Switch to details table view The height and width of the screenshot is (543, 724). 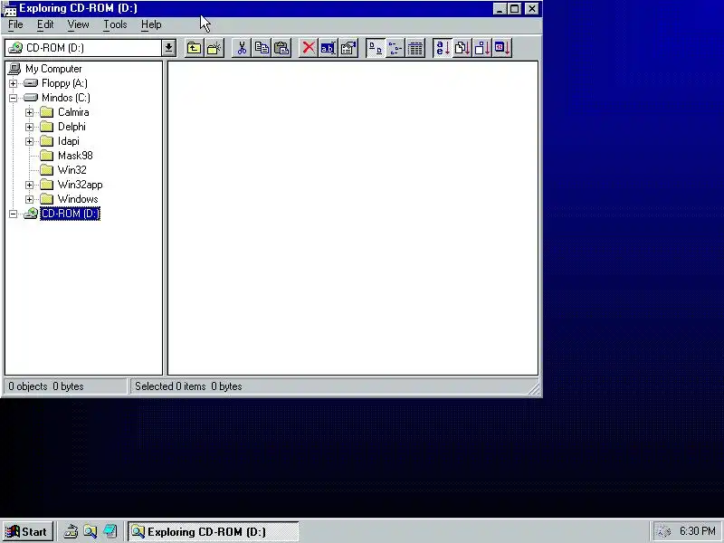click(415, 48)
